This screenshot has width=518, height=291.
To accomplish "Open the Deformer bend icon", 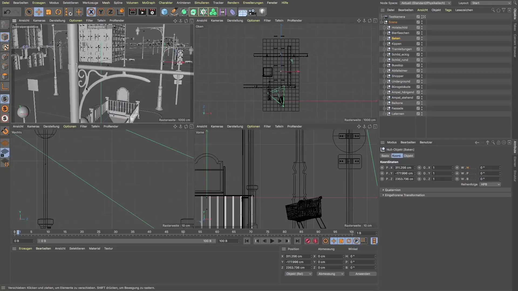I will click(233, 12).
